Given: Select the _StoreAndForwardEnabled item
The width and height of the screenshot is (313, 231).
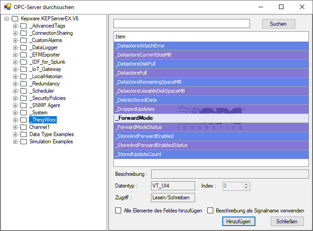Looking at the screenshot, I should point(211,136).
